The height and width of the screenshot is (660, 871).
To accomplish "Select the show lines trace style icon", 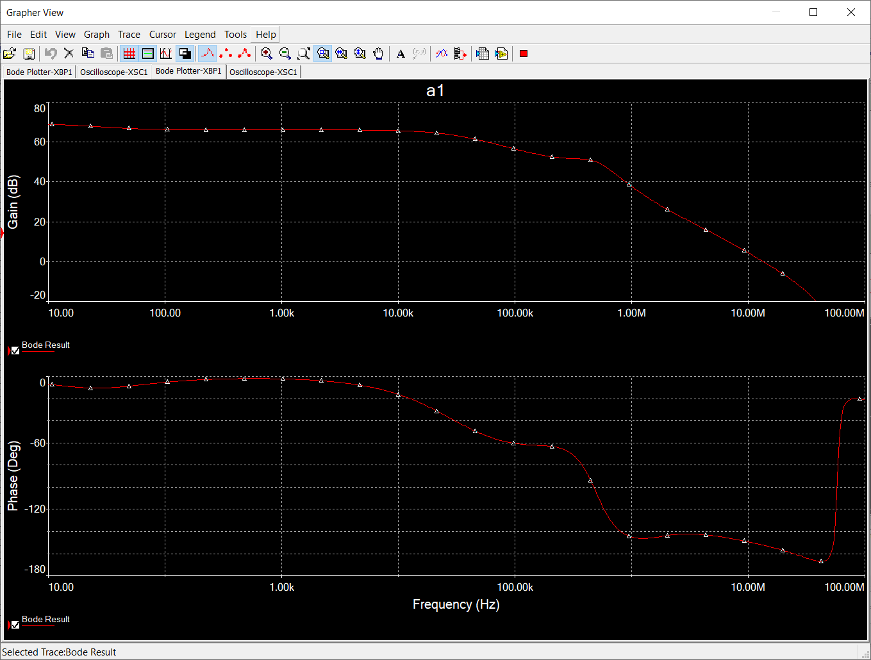I will [208, 54].
